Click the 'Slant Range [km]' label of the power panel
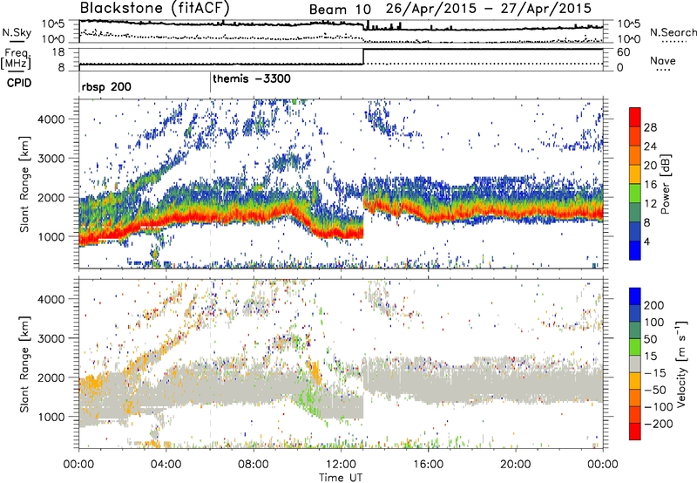 tap(24, 184)
